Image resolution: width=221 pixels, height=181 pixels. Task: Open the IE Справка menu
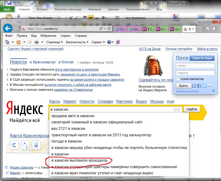81,36
